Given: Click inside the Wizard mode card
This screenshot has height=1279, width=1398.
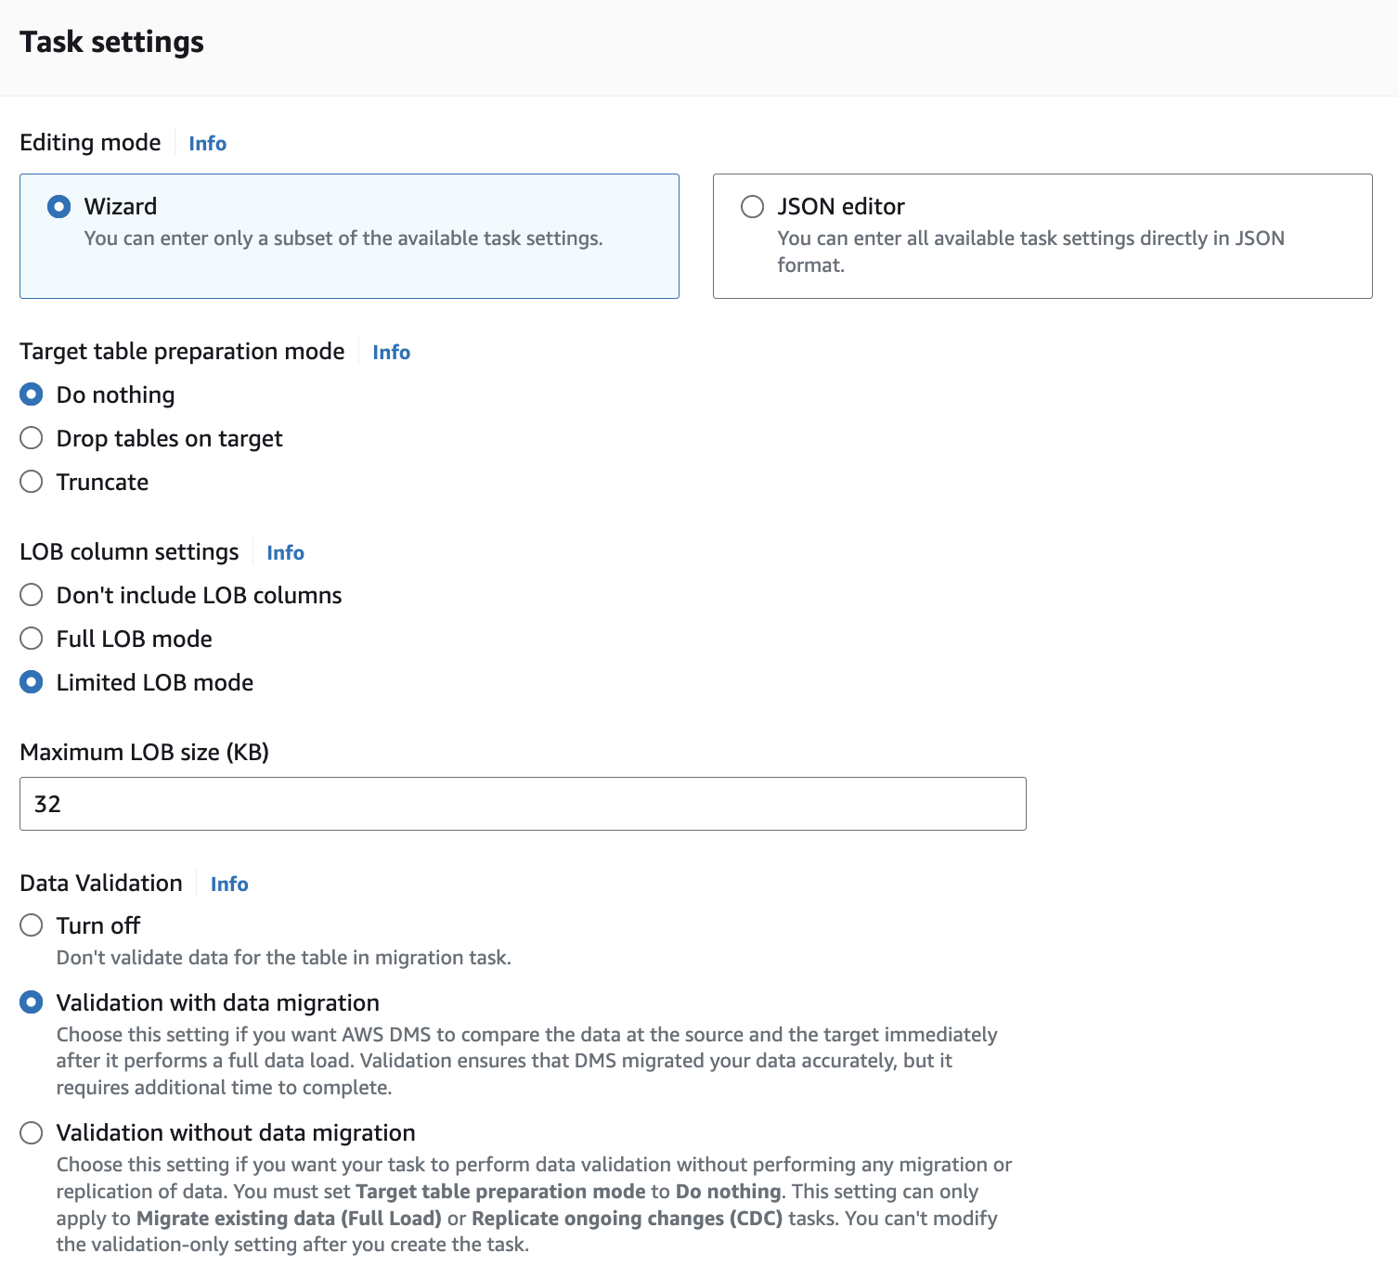Looking at the screenshot, I should [348, 237].
